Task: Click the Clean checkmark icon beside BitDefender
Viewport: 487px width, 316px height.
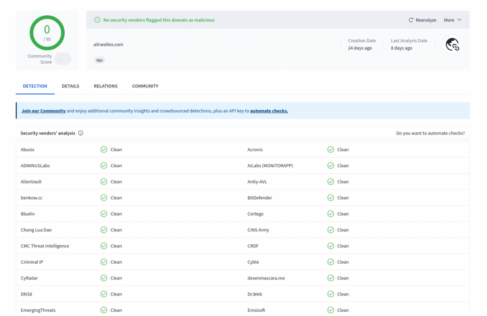Action: coord(331,198)
